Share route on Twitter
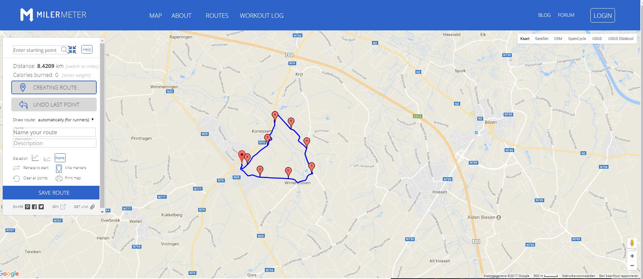The height and width of the screenshot is (279, 643). [41, 207]
